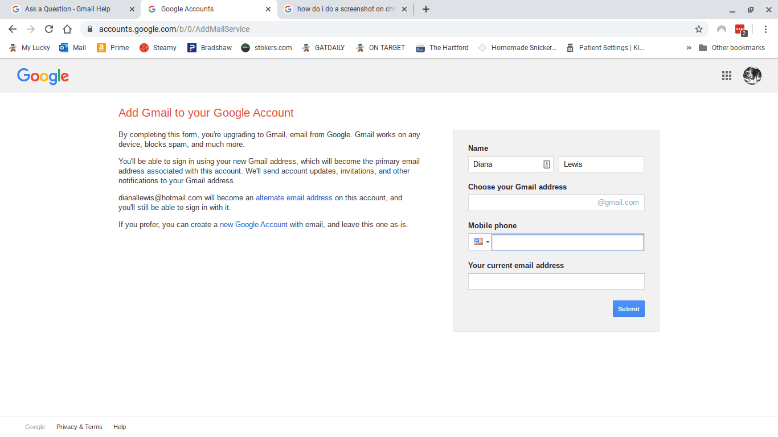778x437 pixels.
Task: Open the browser home page icon
Action: [x=67, y=29]
